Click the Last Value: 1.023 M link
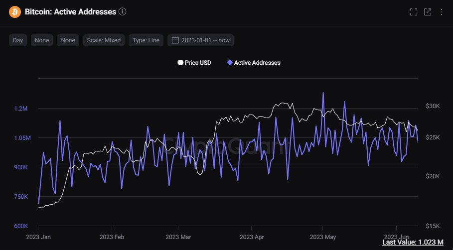This screenshot has height=250, width=453. (413, 242)
